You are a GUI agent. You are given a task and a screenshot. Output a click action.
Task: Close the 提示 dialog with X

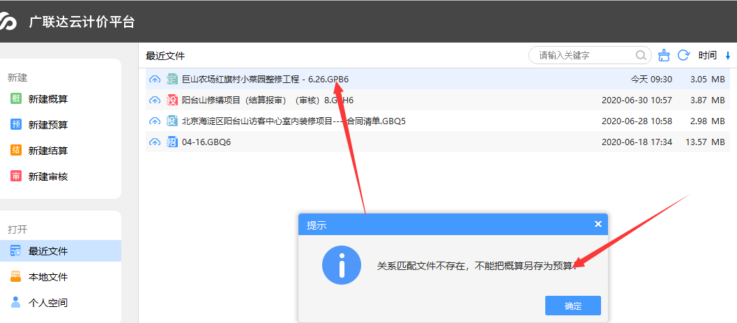[x=598, y=224]
